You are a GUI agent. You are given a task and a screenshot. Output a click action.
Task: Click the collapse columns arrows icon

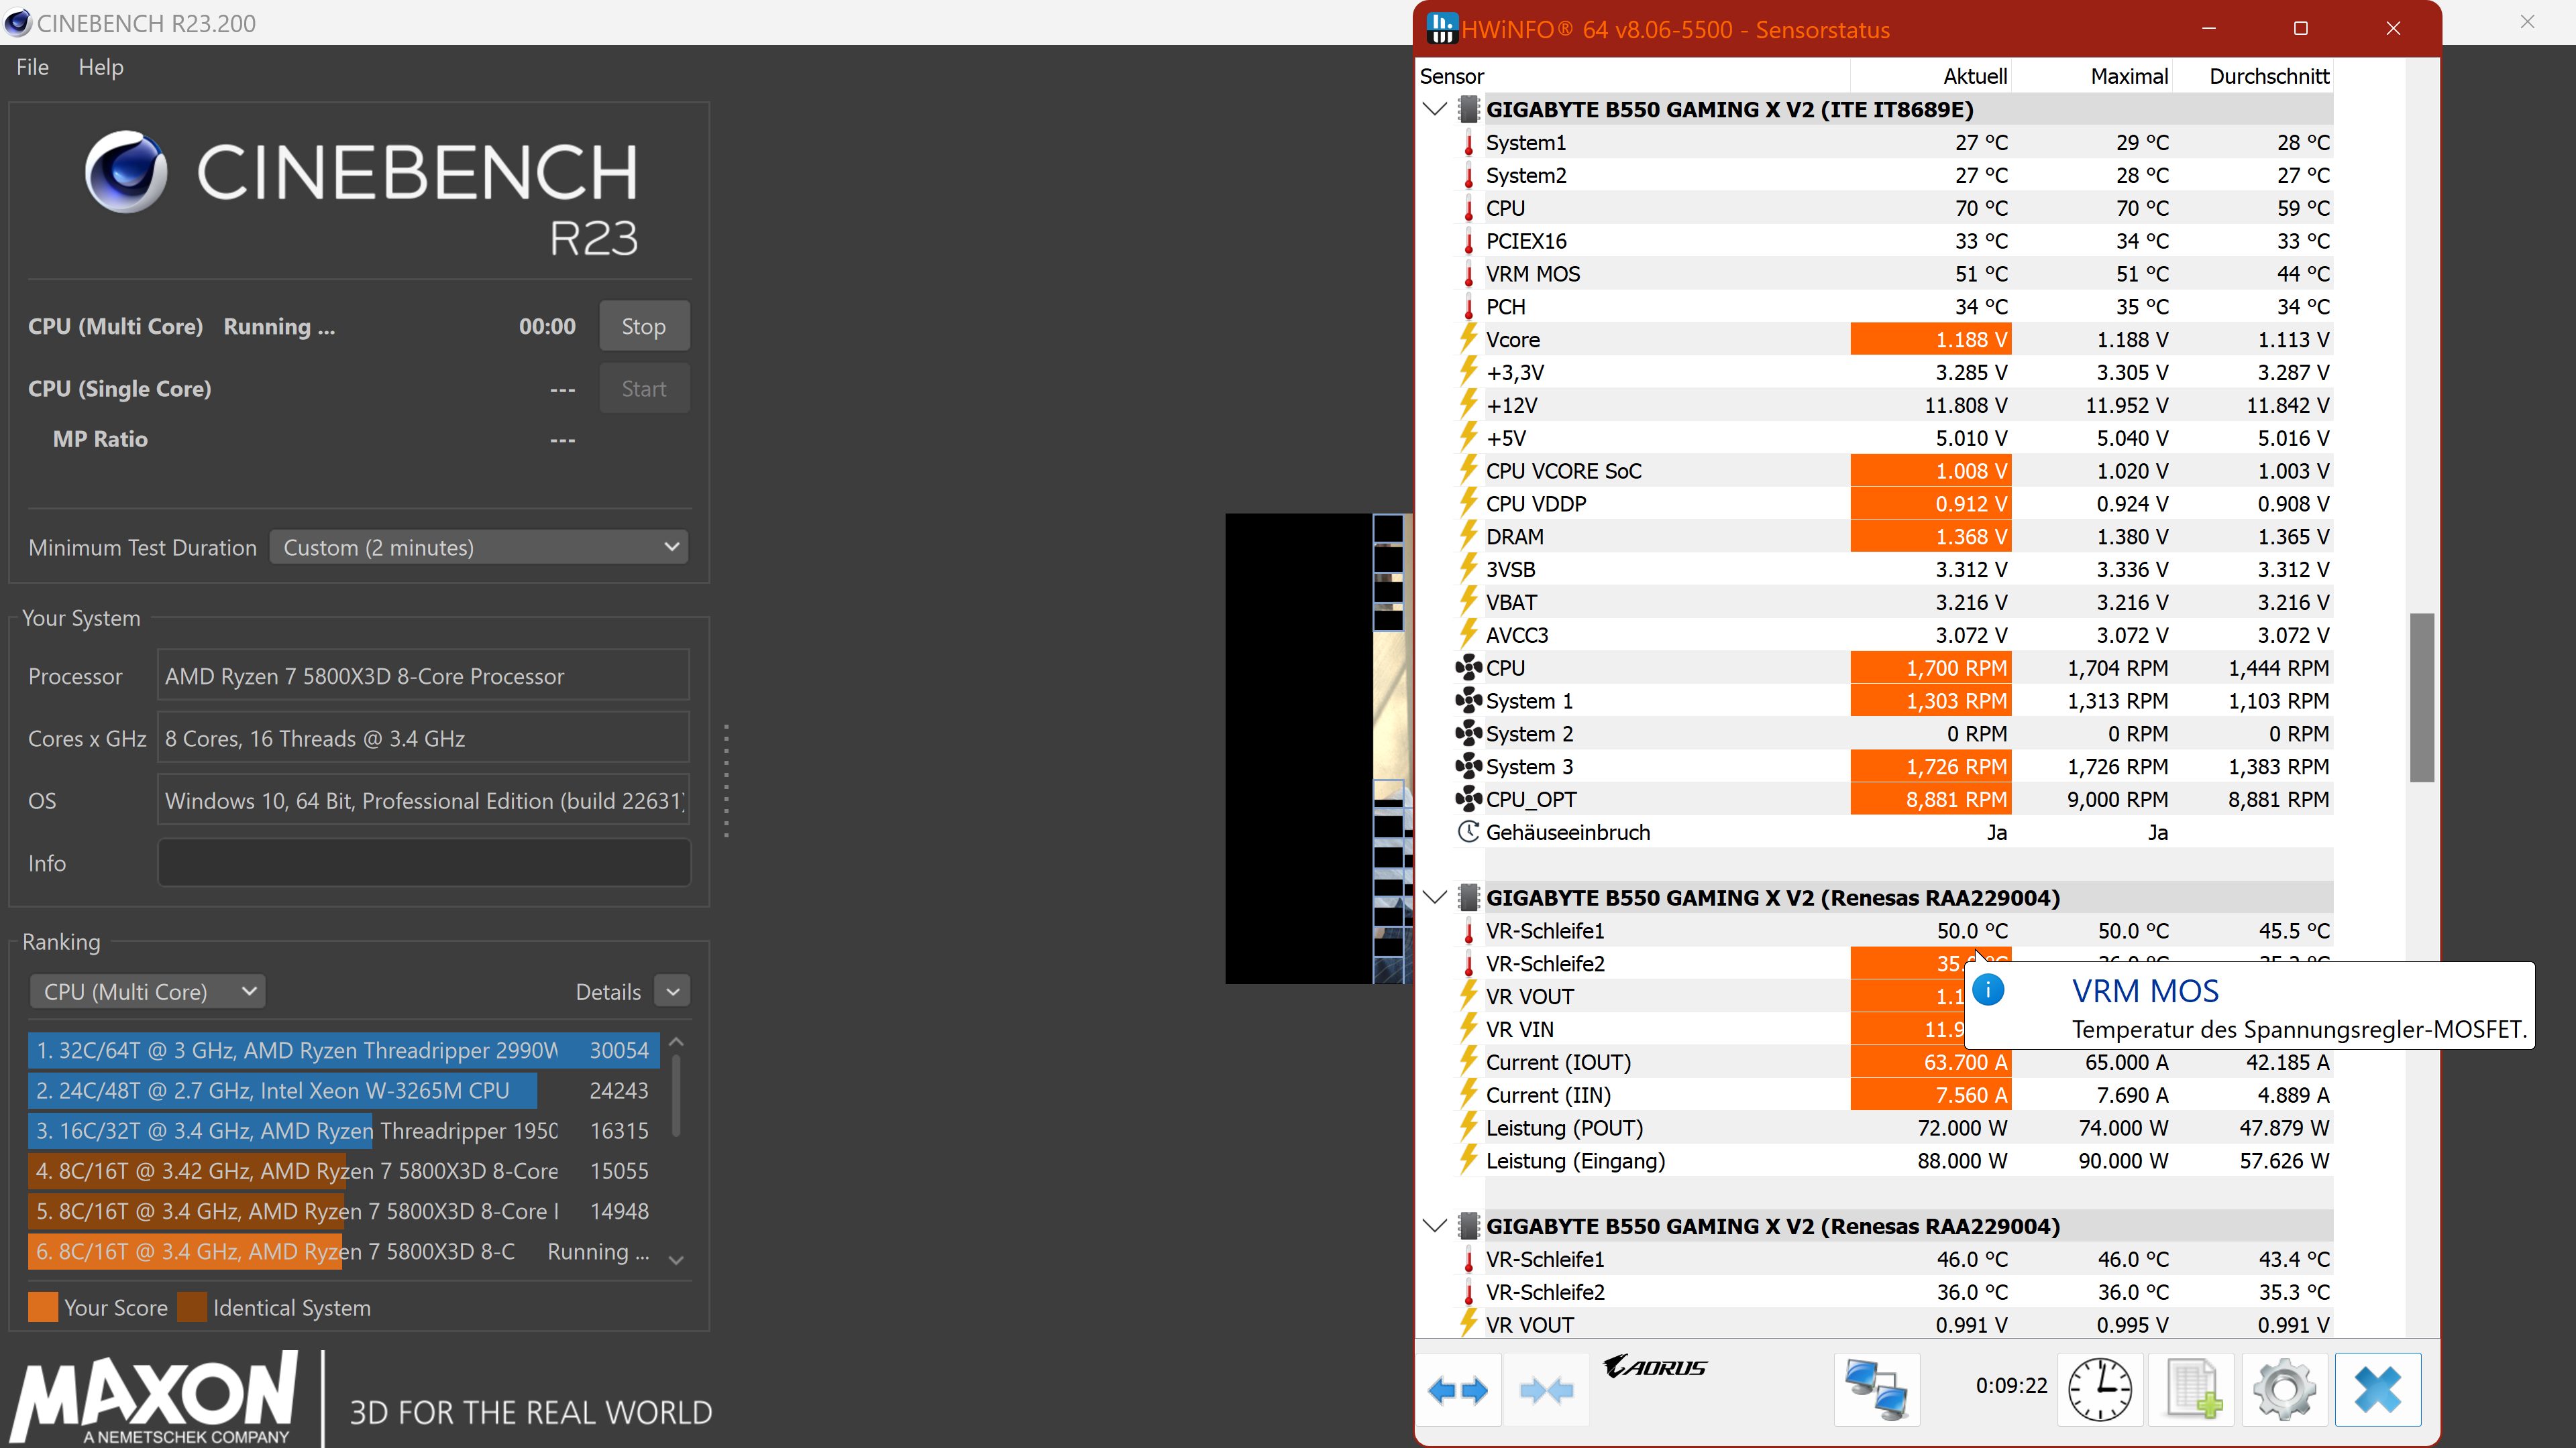[x=1545, y=1389]
